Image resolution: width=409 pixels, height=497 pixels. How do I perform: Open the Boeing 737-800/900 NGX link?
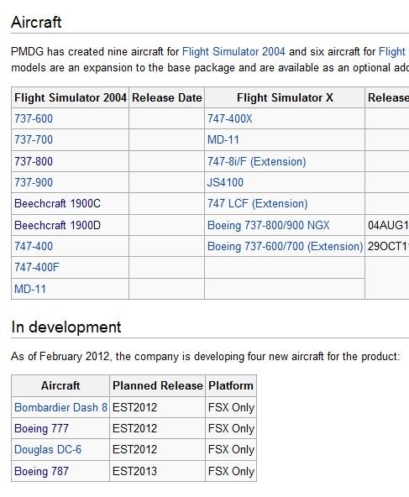point(268,225)
